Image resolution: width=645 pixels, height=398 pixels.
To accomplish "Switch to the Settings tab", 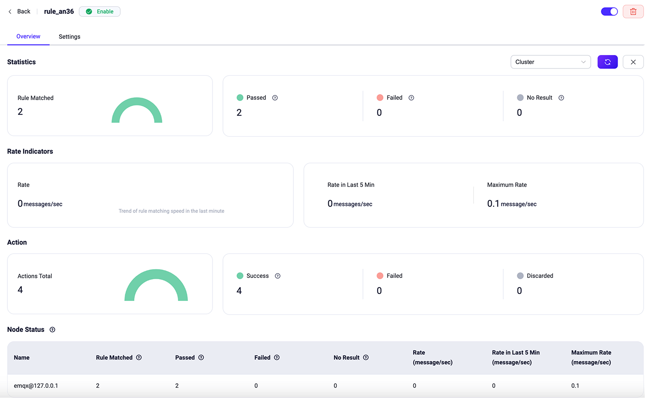I will 70,37.
